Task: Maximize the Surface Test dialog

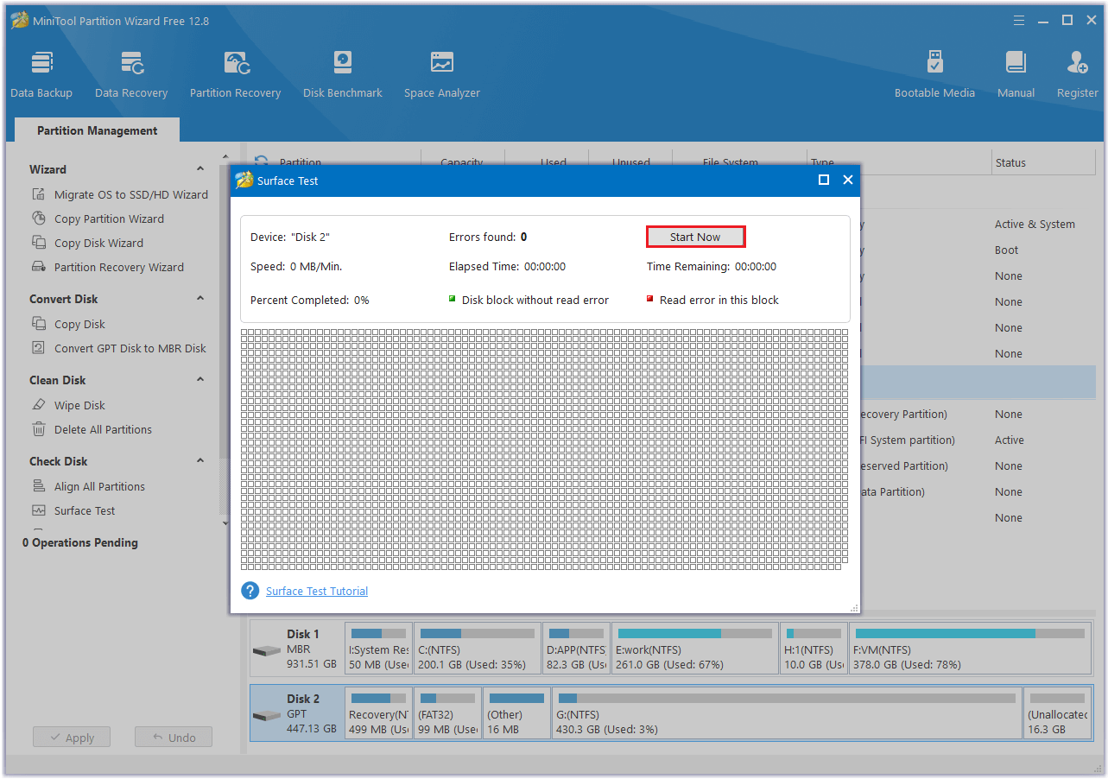Action: pyautogui.click(x=824, y=180)
